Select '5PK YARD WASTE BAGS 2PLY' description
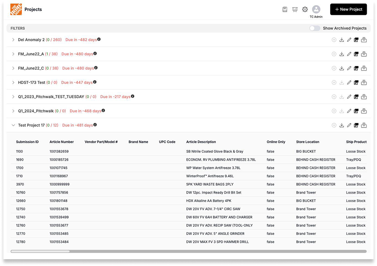This screenshot has width=377, height=266. tap(210, 184)
